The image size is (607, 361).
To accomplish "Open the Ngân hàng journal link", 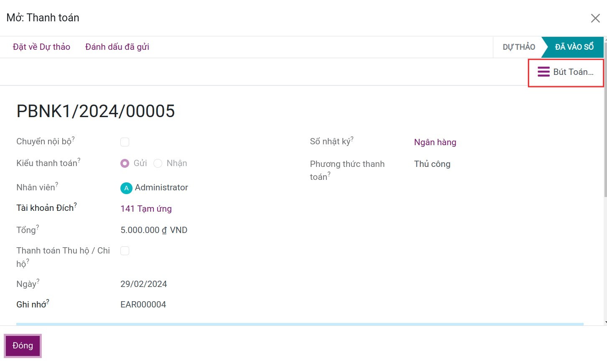I will tap(435, 142).
